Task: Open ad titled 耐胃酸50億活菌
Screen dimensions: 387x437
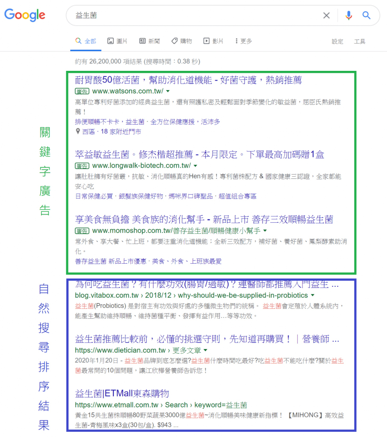Action: tap(189, 80)
